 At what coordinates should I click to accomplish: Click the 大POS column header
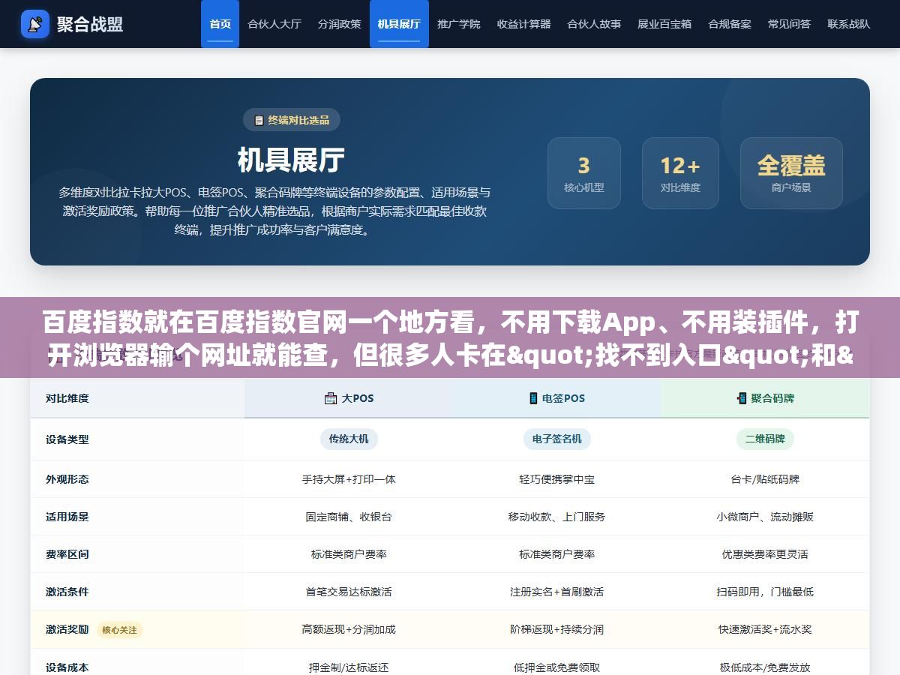pyautogui.click(x=349, y=398)
